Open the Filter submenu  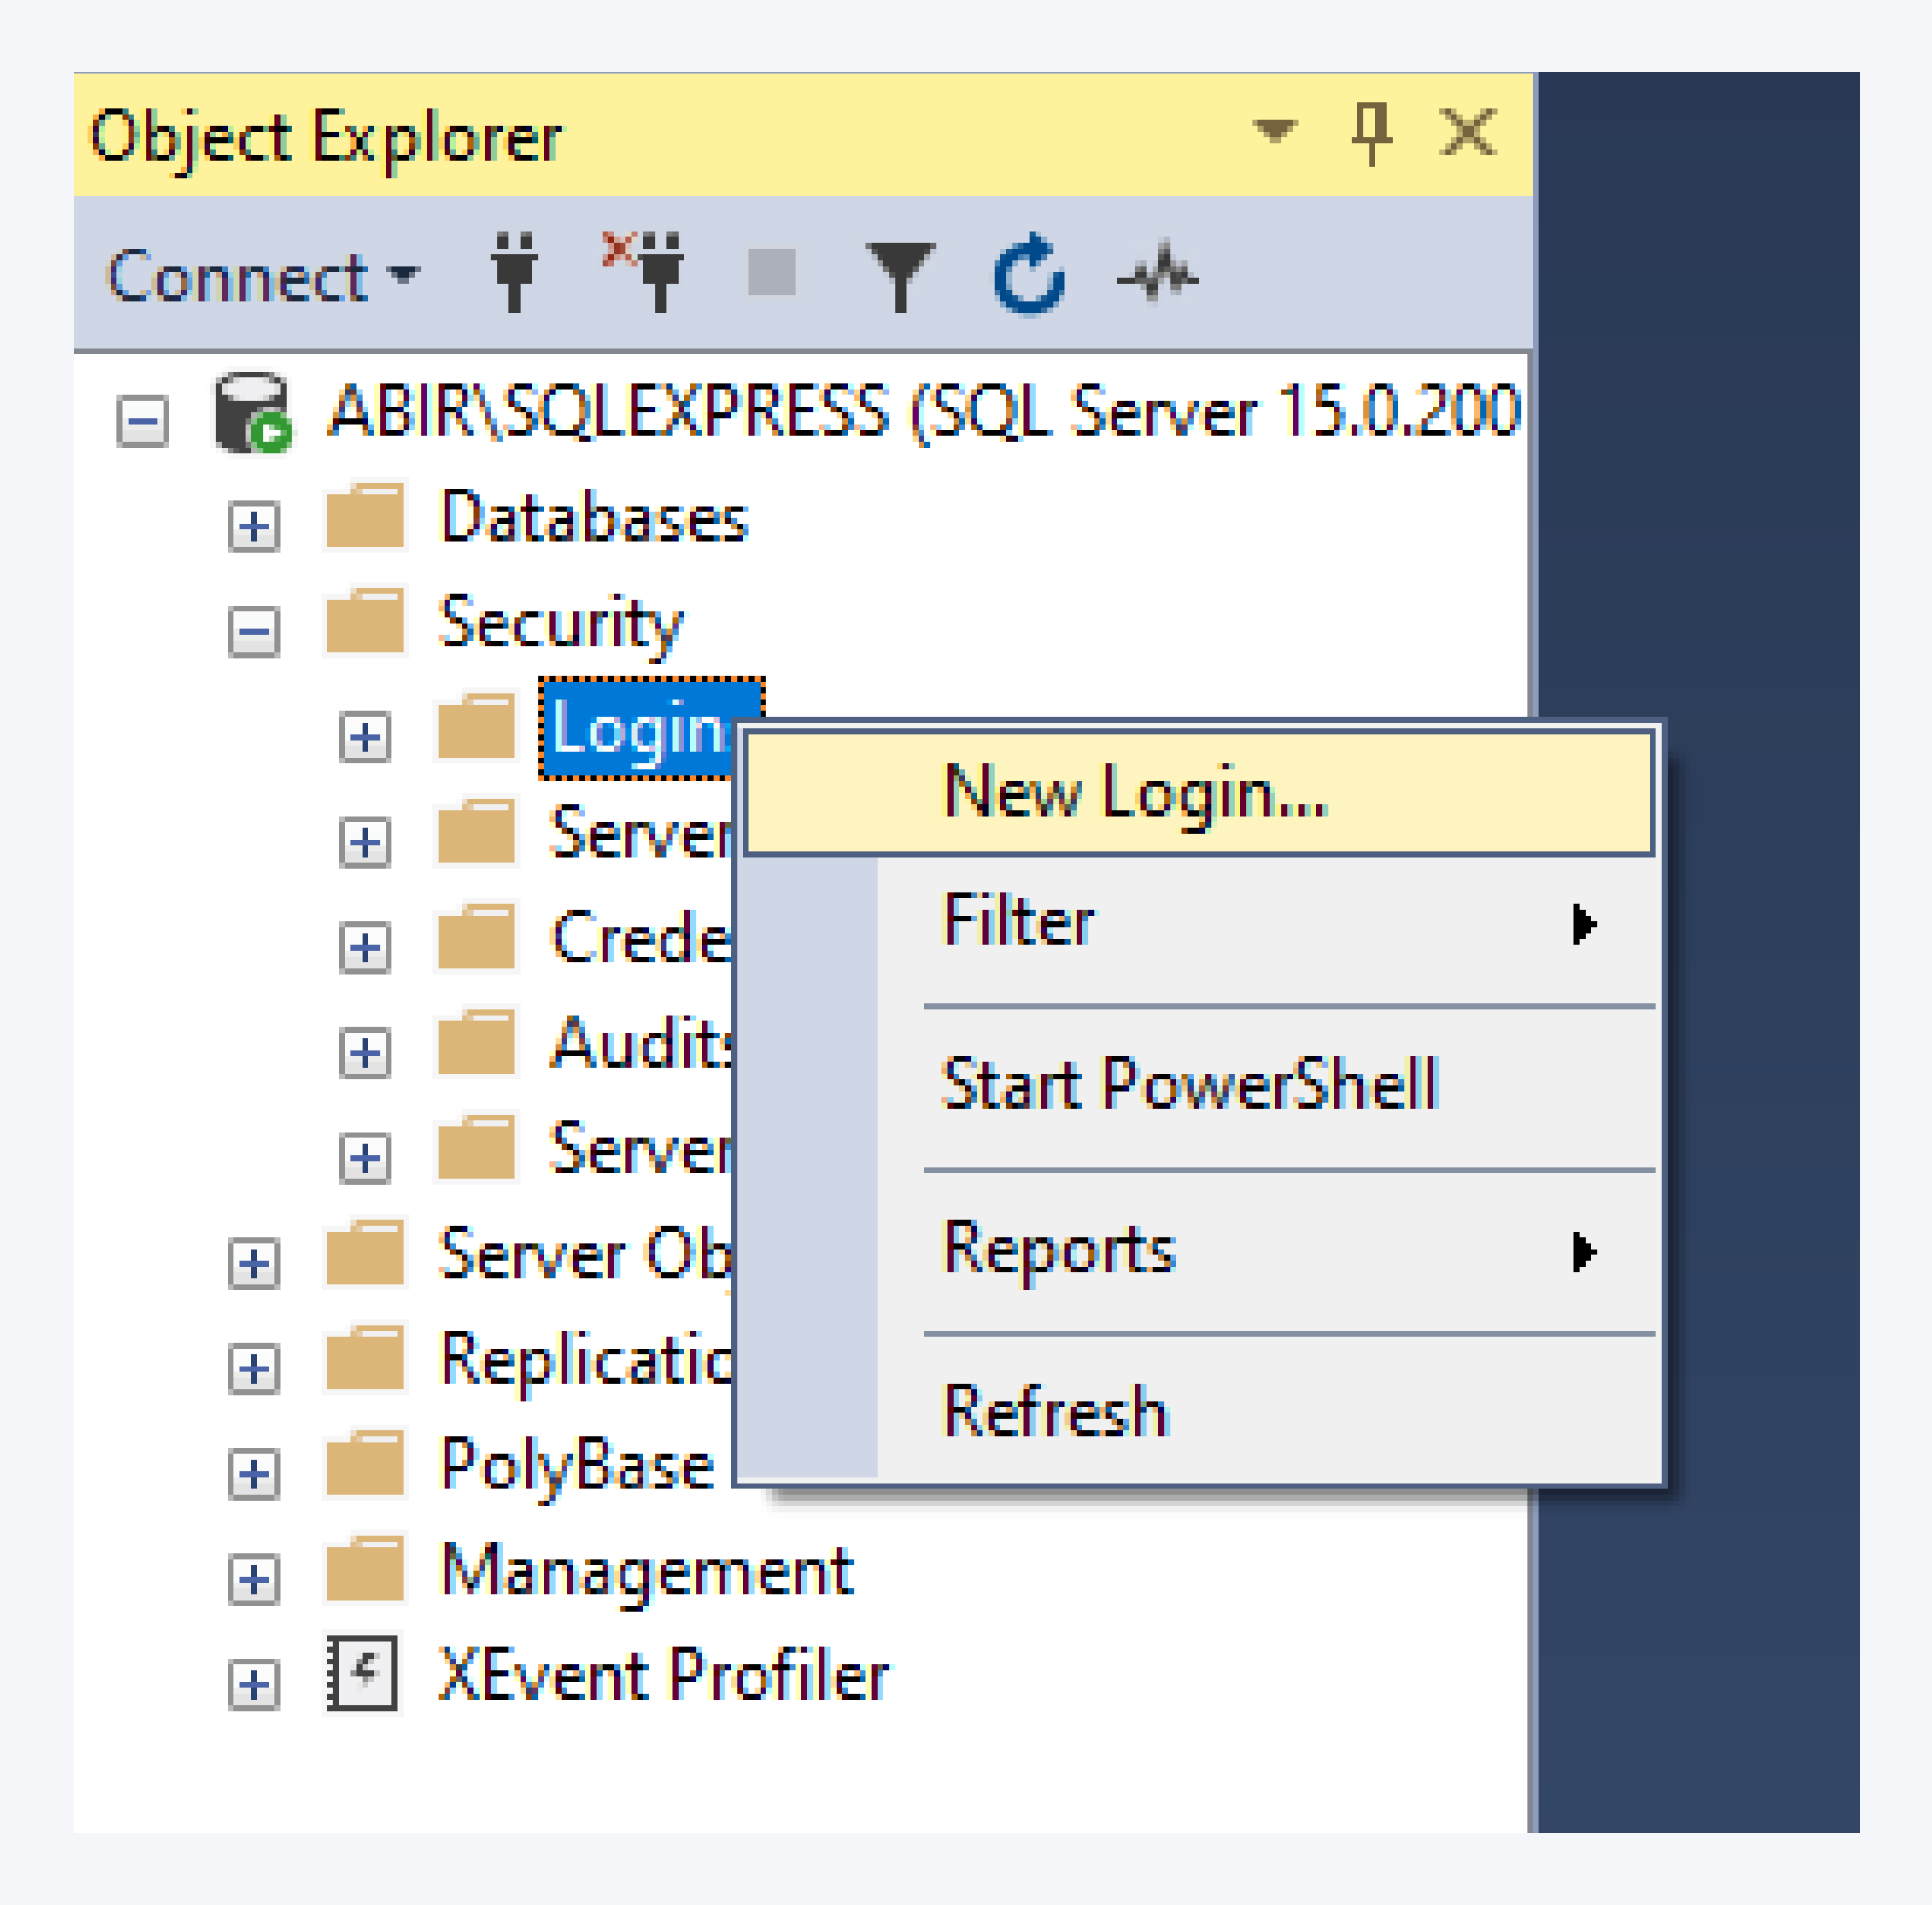point(1018,921)
